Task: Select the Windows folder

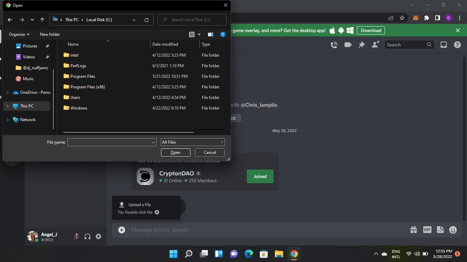Action: tap(79, 108)
